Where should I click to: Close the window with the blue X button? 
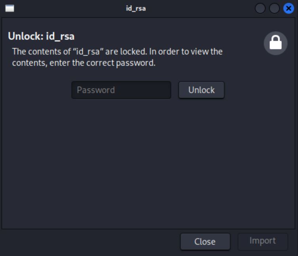pos(289,8)
